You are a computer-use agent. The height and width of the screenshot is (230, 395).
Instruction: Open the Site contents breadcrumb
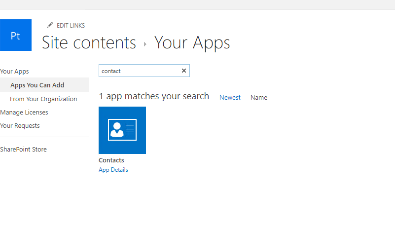pyautogui.click(x=89, y=42)
